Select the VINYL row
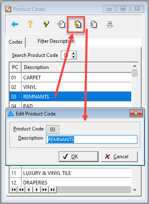 pyautogui.click(x=70, y=87)
